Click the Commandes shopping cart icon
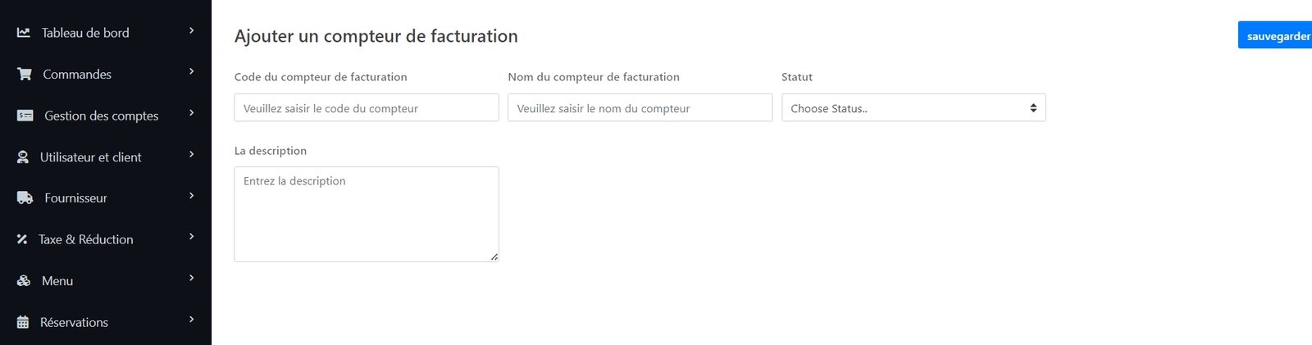1312x345 pixels. coord(25,74)
